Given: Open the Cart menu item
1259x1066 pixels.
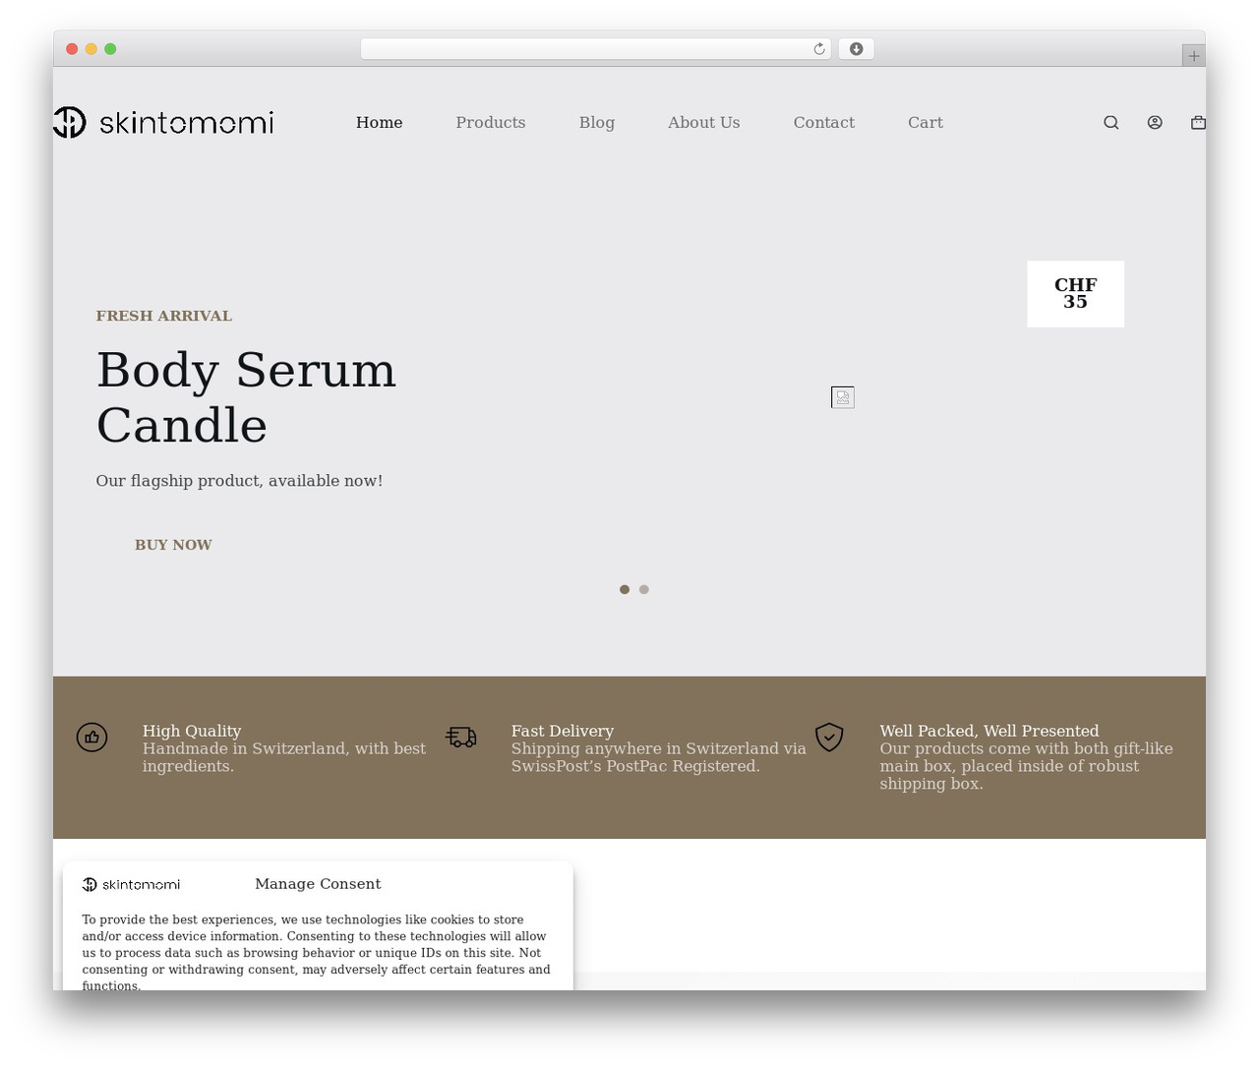Looking at the screenshot, I should point(926,122).
